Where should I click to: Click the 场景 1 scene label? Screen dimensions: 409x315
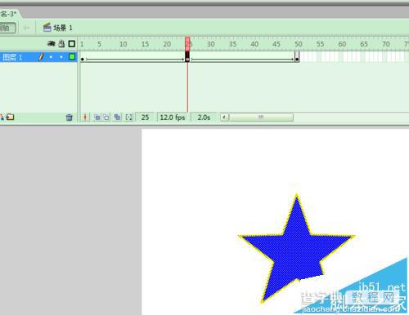pyautogui.click(x=63, y=28)
